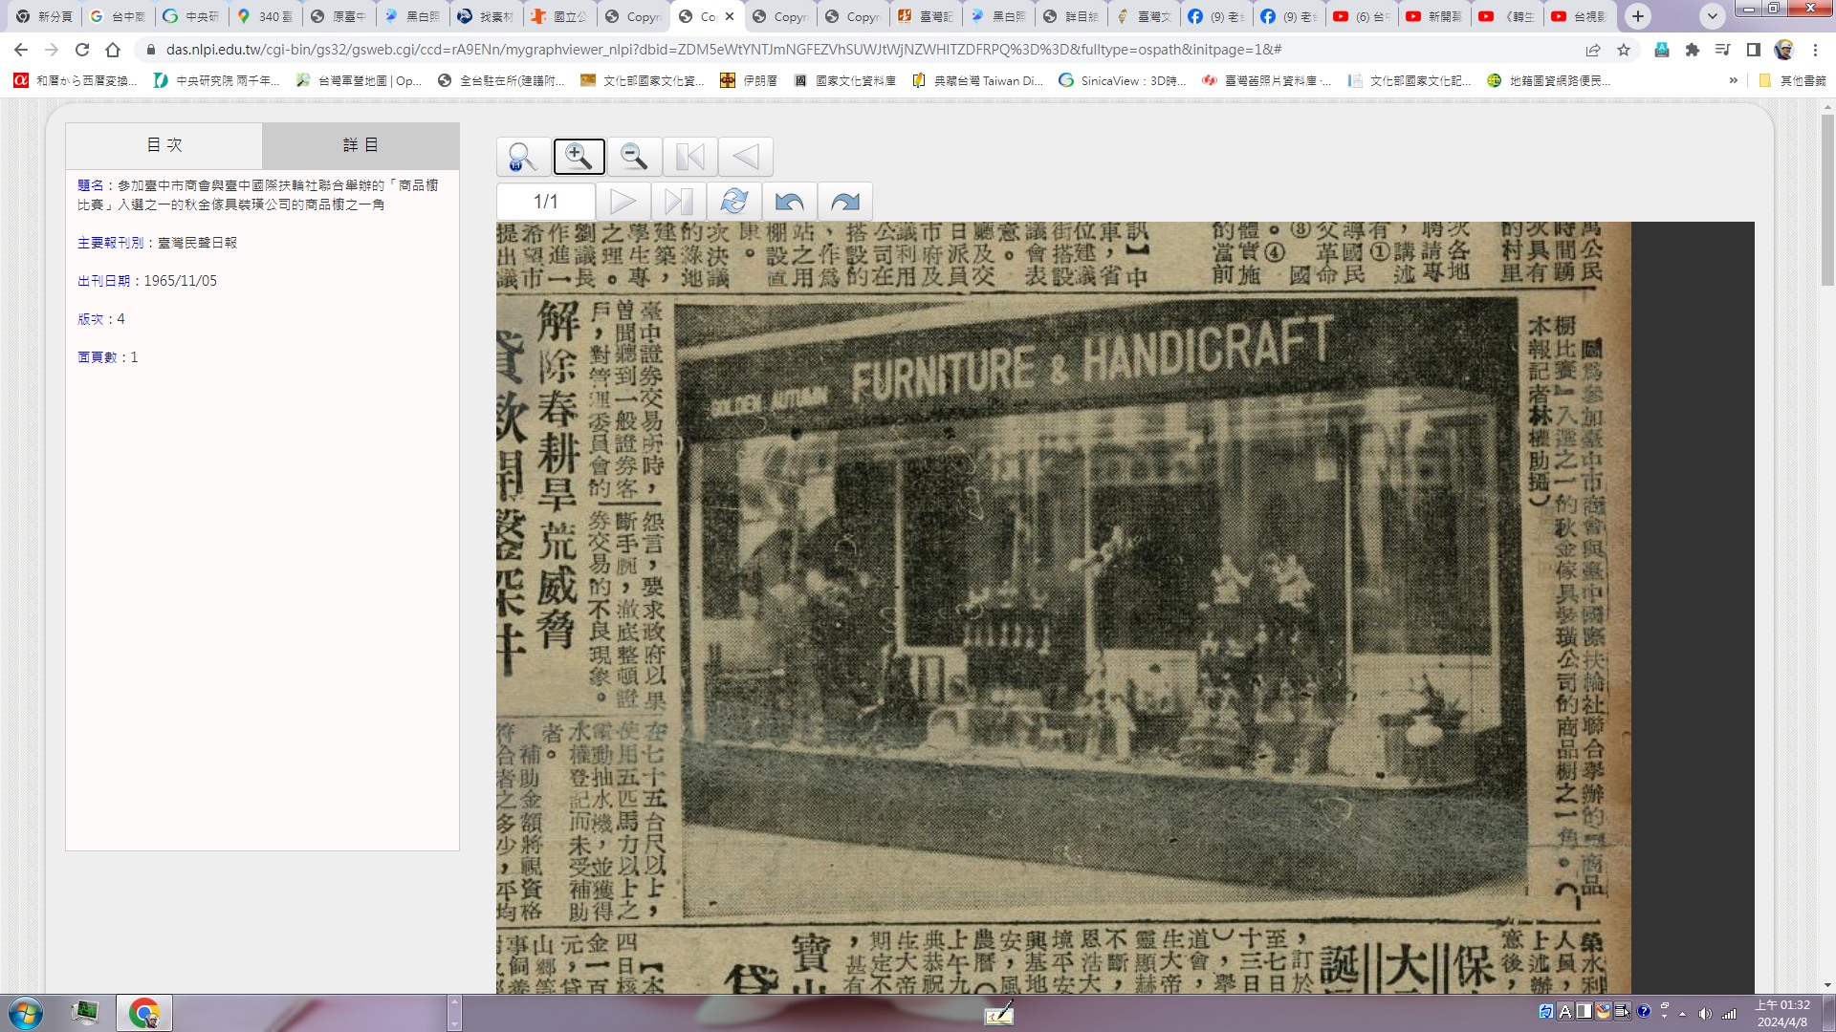Go to the first page of viewer
1836x1032 pixels.
[689, 157]
